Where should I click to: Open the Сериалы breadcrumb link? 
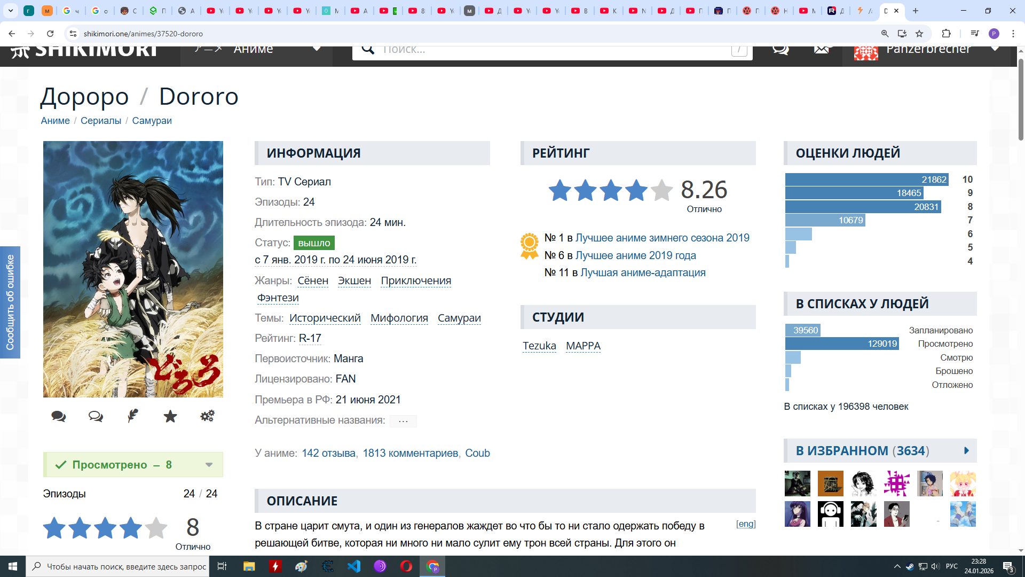[x=101, y=121]
